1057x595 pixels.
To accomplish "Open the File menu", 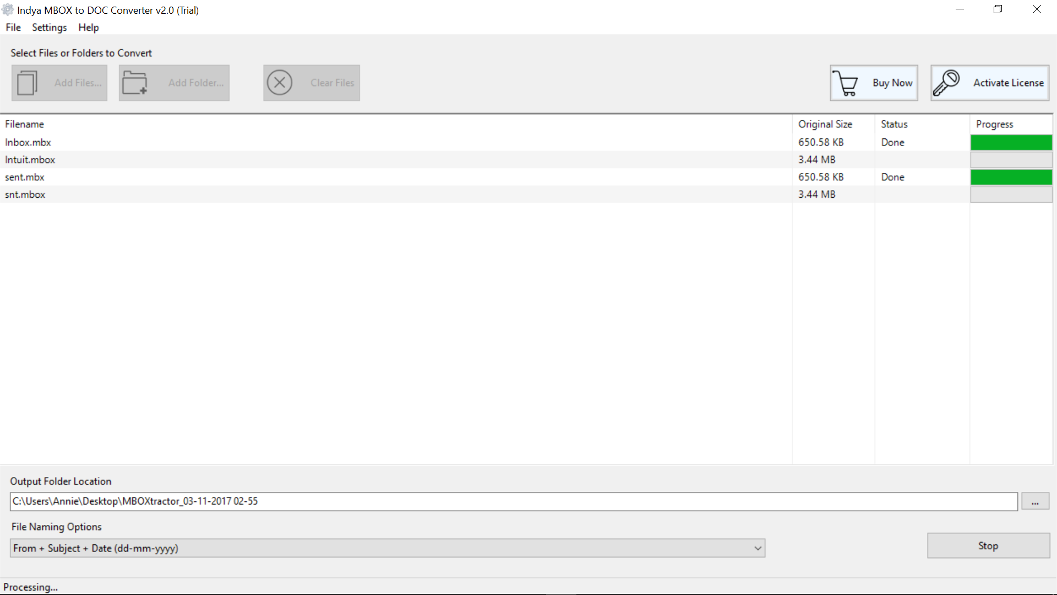I will pos(13,28).
